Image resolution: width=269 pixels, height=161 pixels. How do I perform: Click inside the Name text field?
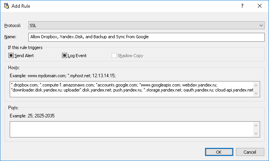[x=146, y=37]
